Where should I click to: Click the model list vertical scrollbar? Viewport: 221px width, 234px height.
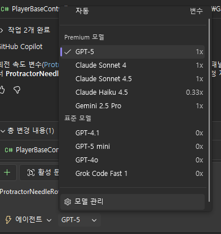[209, 111]
